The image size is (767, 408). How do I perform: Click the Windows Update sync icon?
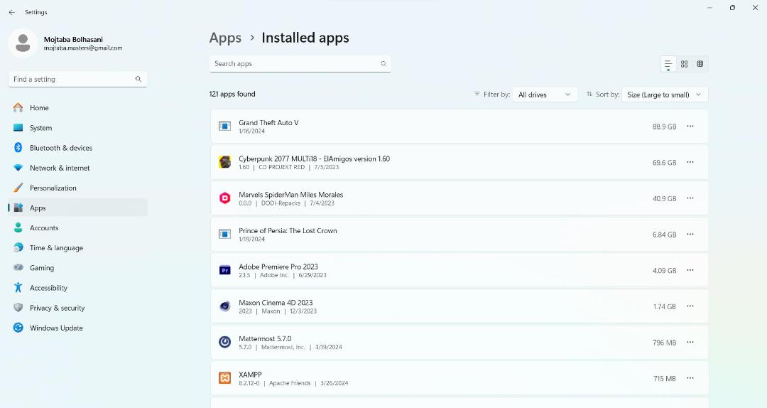(18, 328)
